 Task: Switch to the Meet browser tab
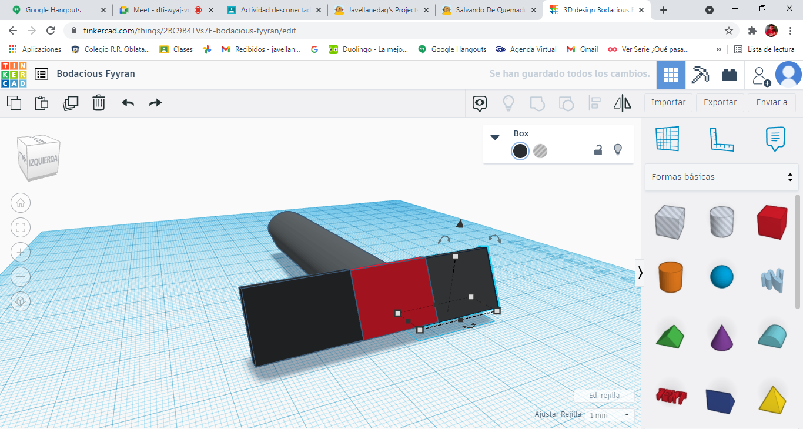coord(166,10)
